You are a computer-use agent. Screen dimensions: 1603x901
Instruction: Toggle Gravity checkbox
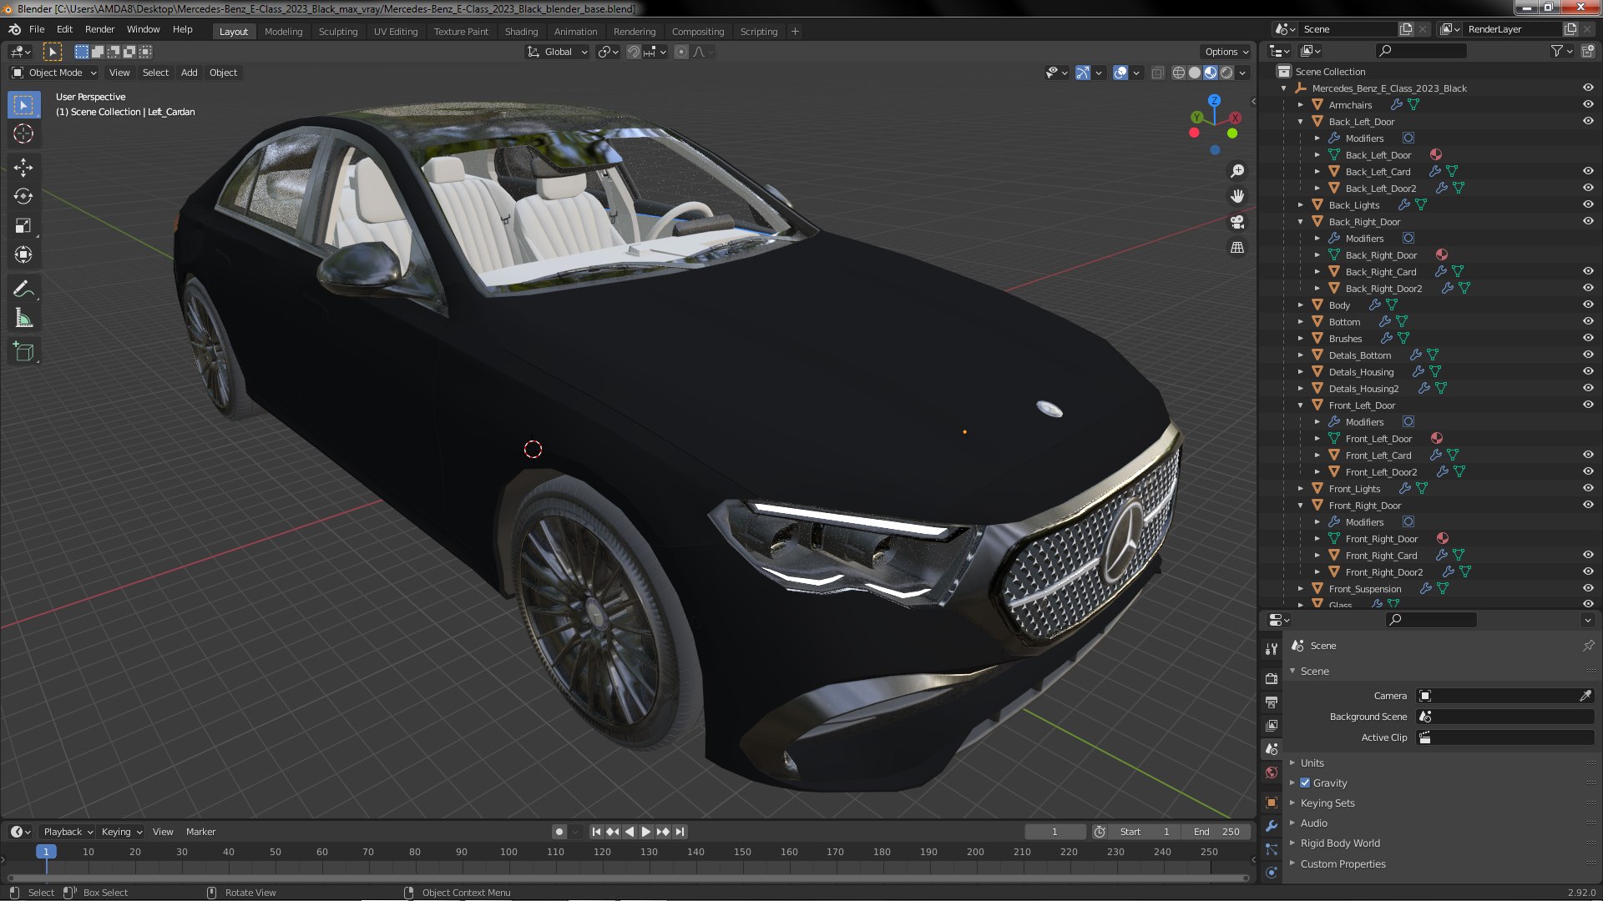(x=1305, y=783)
